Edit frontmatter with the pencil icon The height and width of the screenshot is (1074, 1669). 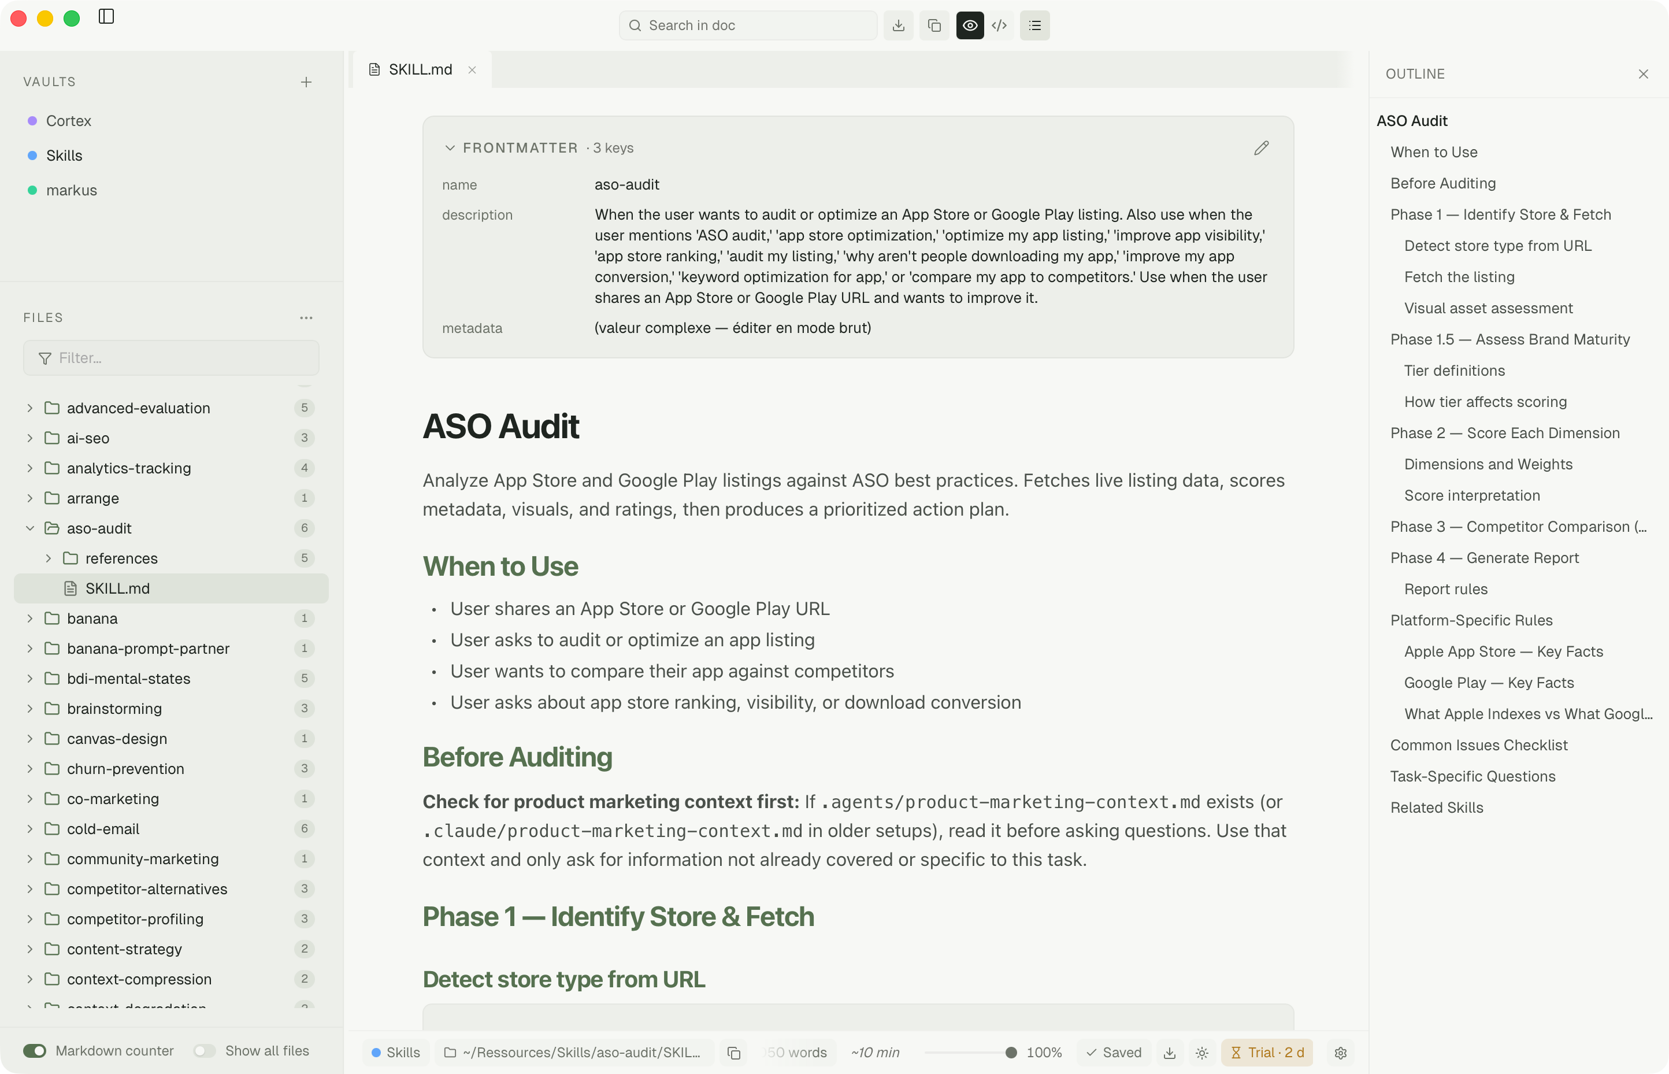[x=1261, y=148]
